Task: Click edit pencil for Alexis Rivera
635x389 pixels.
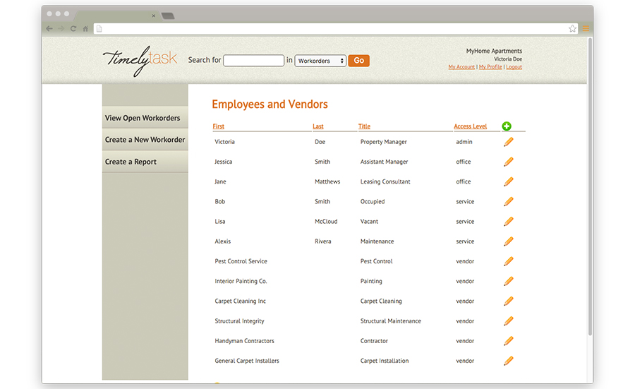Action: 508,241
